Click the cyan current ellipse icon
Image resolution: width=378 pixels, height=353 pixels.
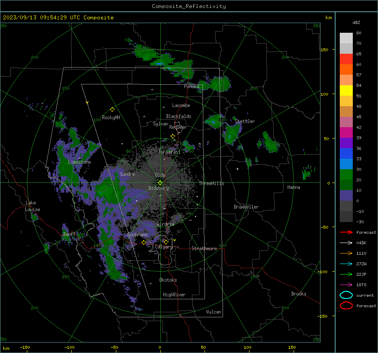[346, 295]
